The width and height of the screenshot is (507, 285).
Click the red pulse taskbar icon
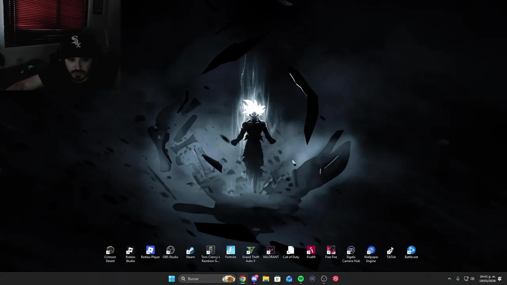[335, 279]
